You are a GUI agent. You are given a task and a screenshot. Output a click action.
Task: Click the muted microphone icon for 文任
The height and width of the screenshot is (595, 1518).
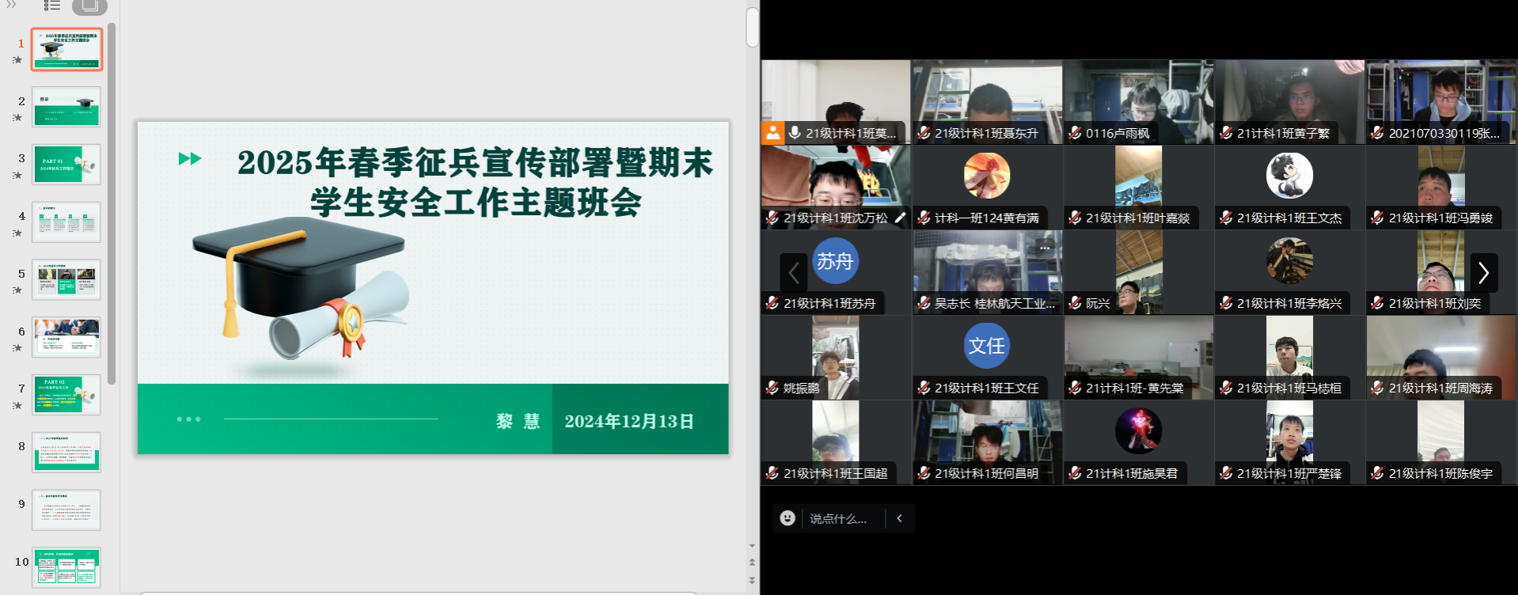coord(924,388)
